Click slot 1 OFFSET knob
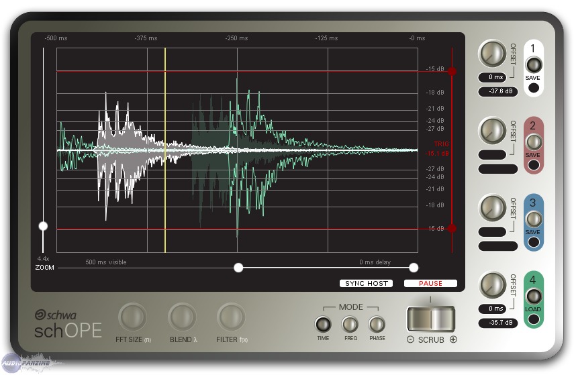This screenshot has height=375, width=574. pos(492,54)
